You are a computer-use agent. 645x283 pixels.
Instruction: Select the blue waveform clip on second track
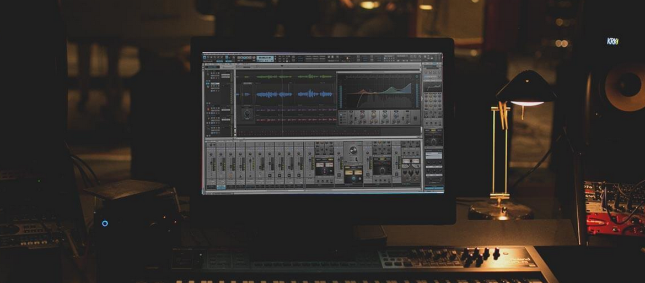click(x=275, y=95)
